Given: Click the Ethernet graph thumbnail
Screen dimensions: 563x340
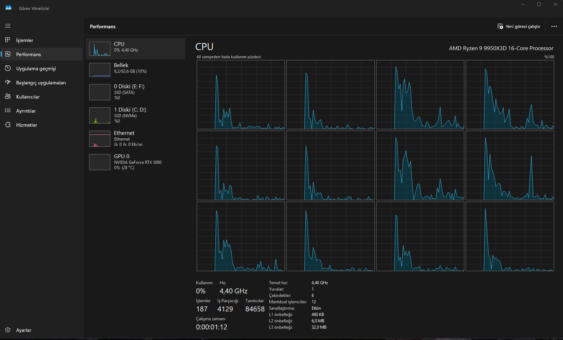Looking at the screenshot, I should point(100,139).
